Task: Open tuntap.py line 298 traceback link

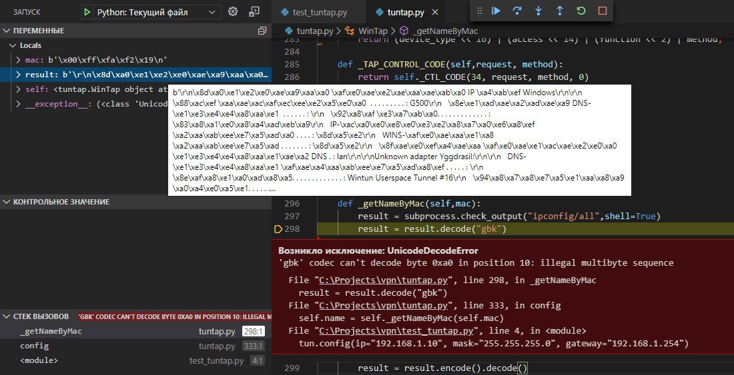Action: click(x=384, y=280)
